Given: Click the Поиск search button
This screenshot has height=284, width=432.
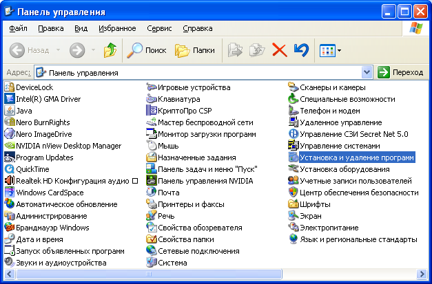Looking at the screenshot, I should click(x=146, y=50).
